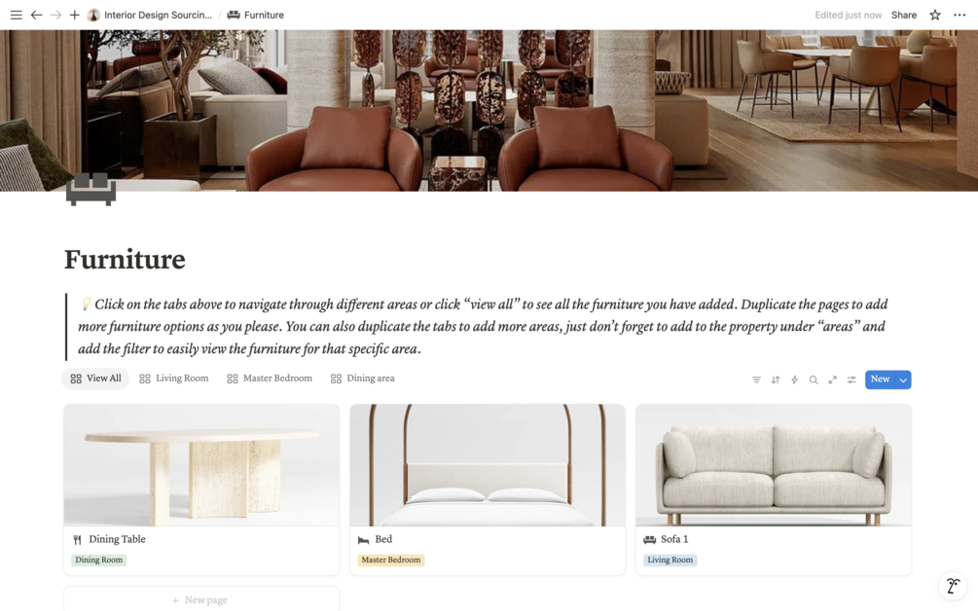Switch to the Living Room tab
Screen dimensions: 978x611
pos(174,378)
